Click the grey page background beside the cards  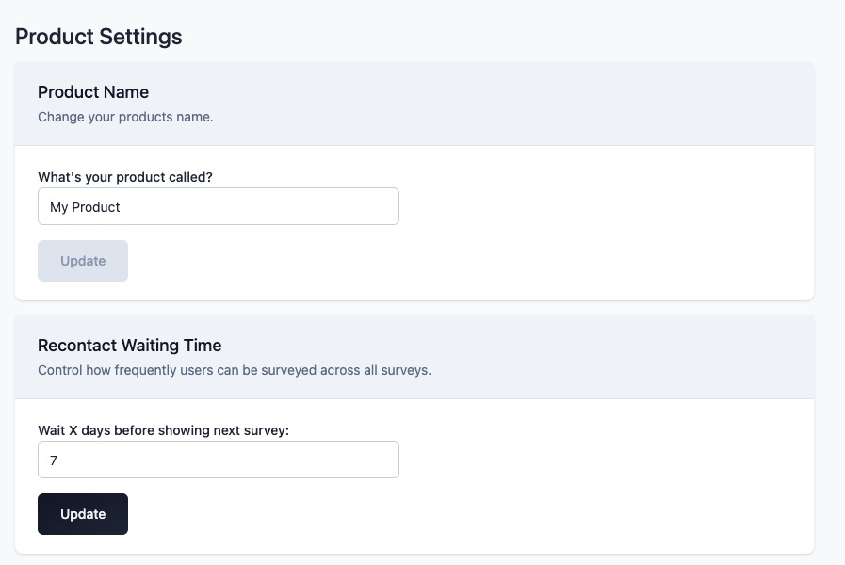831,282
